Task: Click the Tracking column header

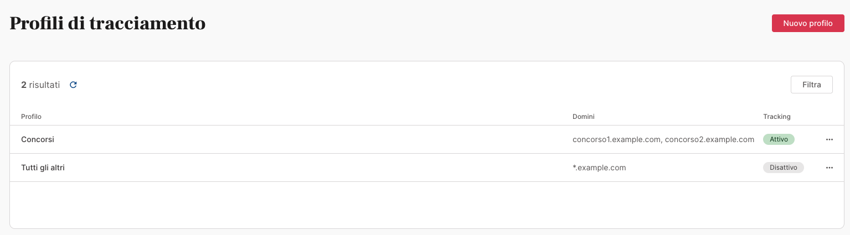Action: tap(777, 117)
